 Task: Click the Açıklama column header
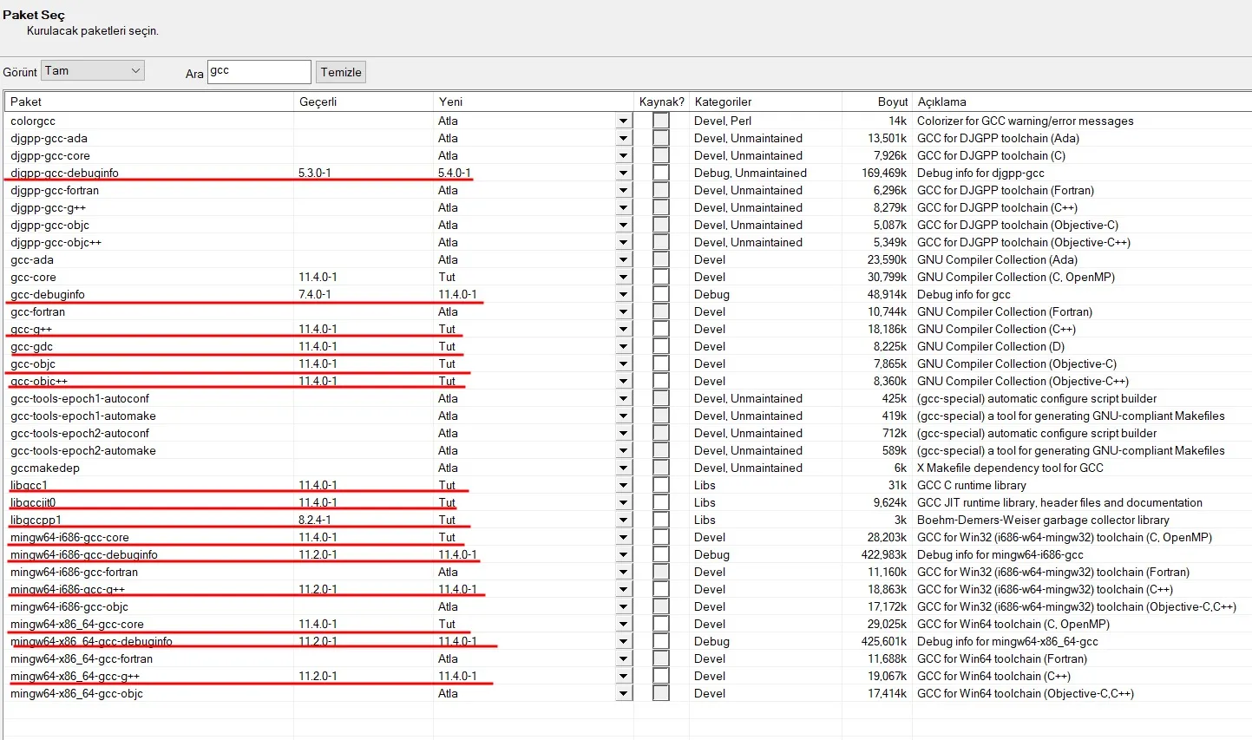1081,102
